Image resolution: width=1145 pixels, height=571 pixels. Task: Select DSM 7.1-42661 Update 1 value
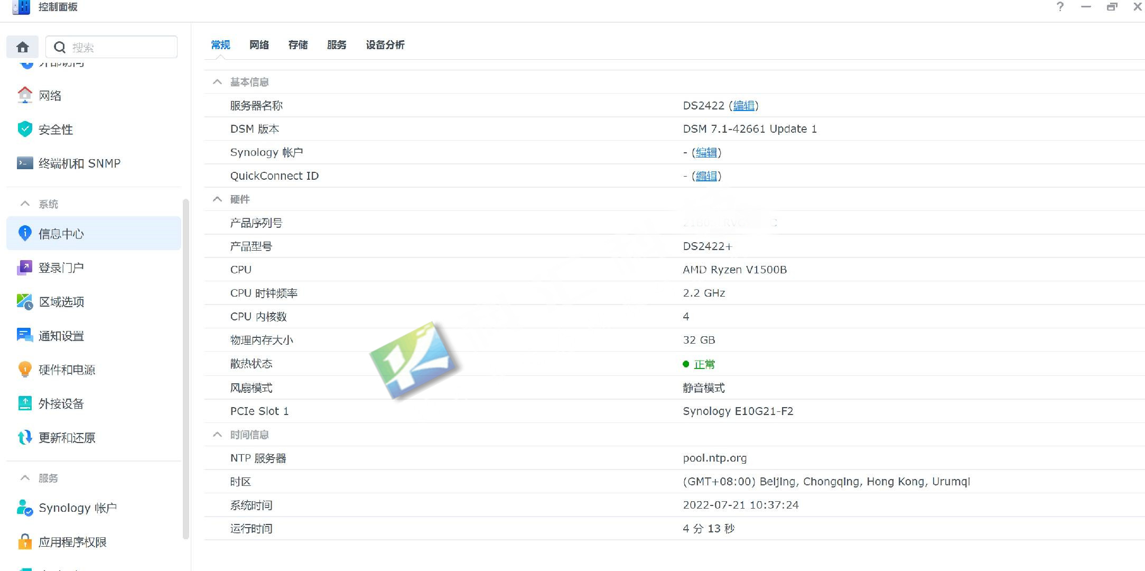point(750,129)
